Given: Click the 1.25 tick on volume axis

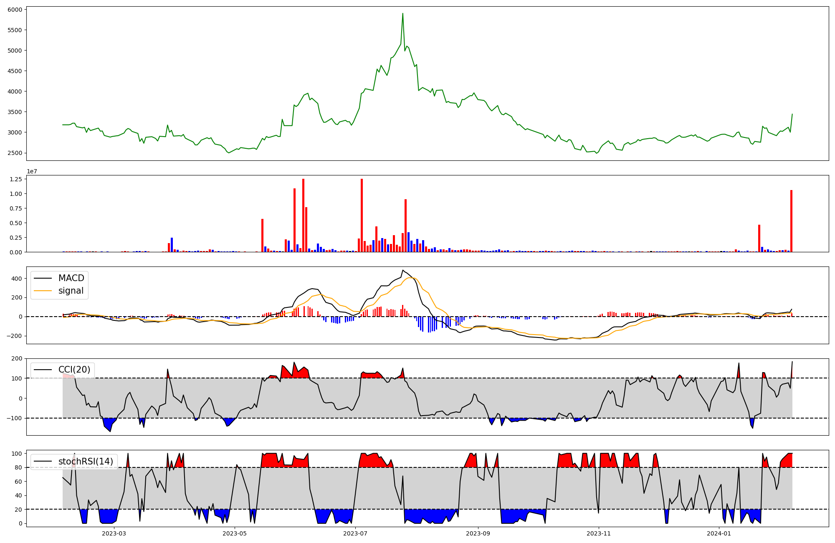Looking at the screenshot, I should pyautogui.click(x=17, y=179).
